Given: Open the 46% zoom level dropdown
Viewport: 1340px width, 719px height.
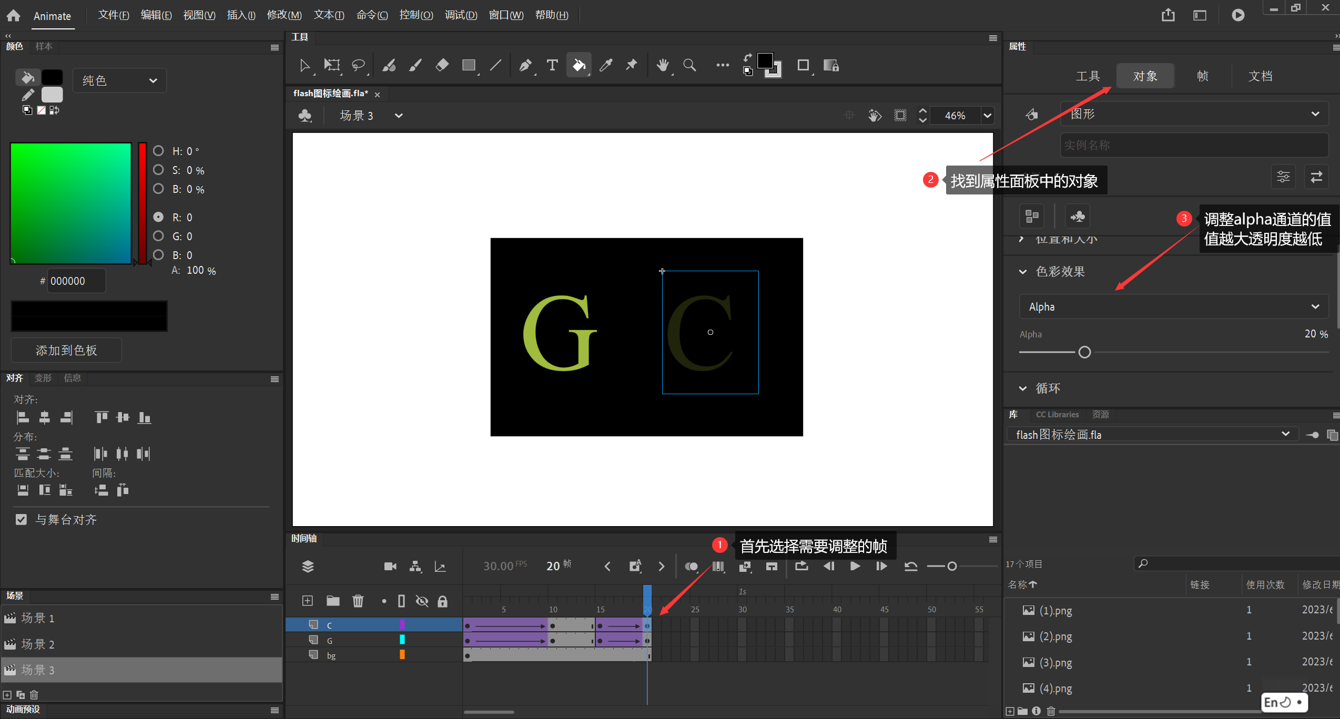Looking at the screenshot, I should point(988,116).
